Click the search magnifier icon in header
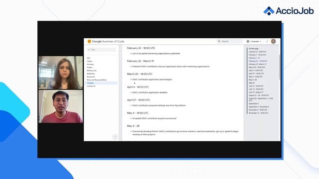 tap(219, 41)
